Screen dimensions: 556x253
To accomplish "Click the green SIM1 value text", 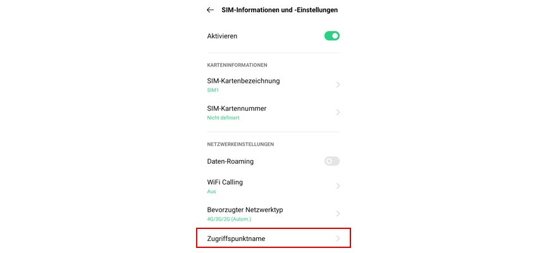I will click(x=213, y=90).
